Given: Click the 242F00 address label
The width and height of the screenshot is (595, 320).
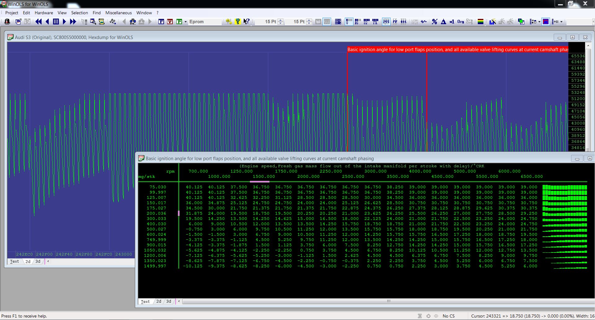Looking at the screenshot, I should click(x=44, y=254).
